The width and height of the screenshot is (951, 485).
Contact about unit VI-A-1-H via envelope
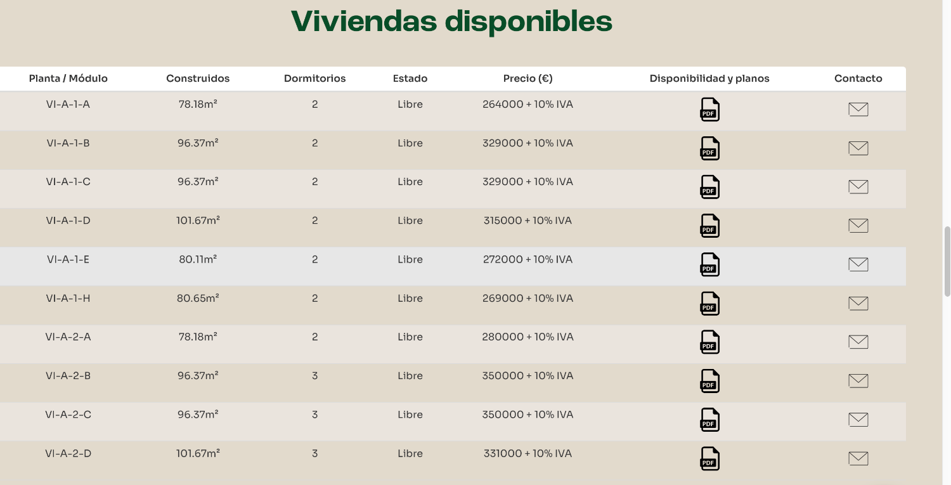(x=858, y=304)
